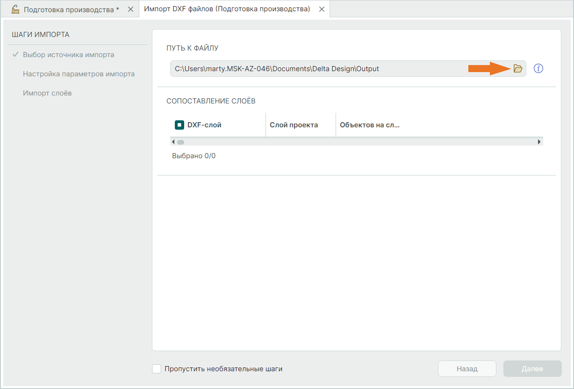
Task: Open the folder browse icon for file path
Action: [x=517, y=69]
